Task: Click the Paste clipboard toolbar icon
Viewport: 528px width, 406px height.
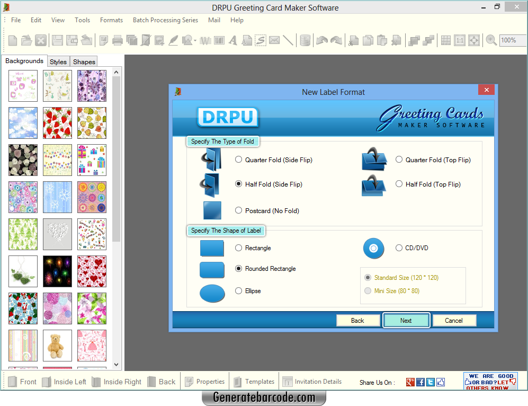Action: pos(382,40)
